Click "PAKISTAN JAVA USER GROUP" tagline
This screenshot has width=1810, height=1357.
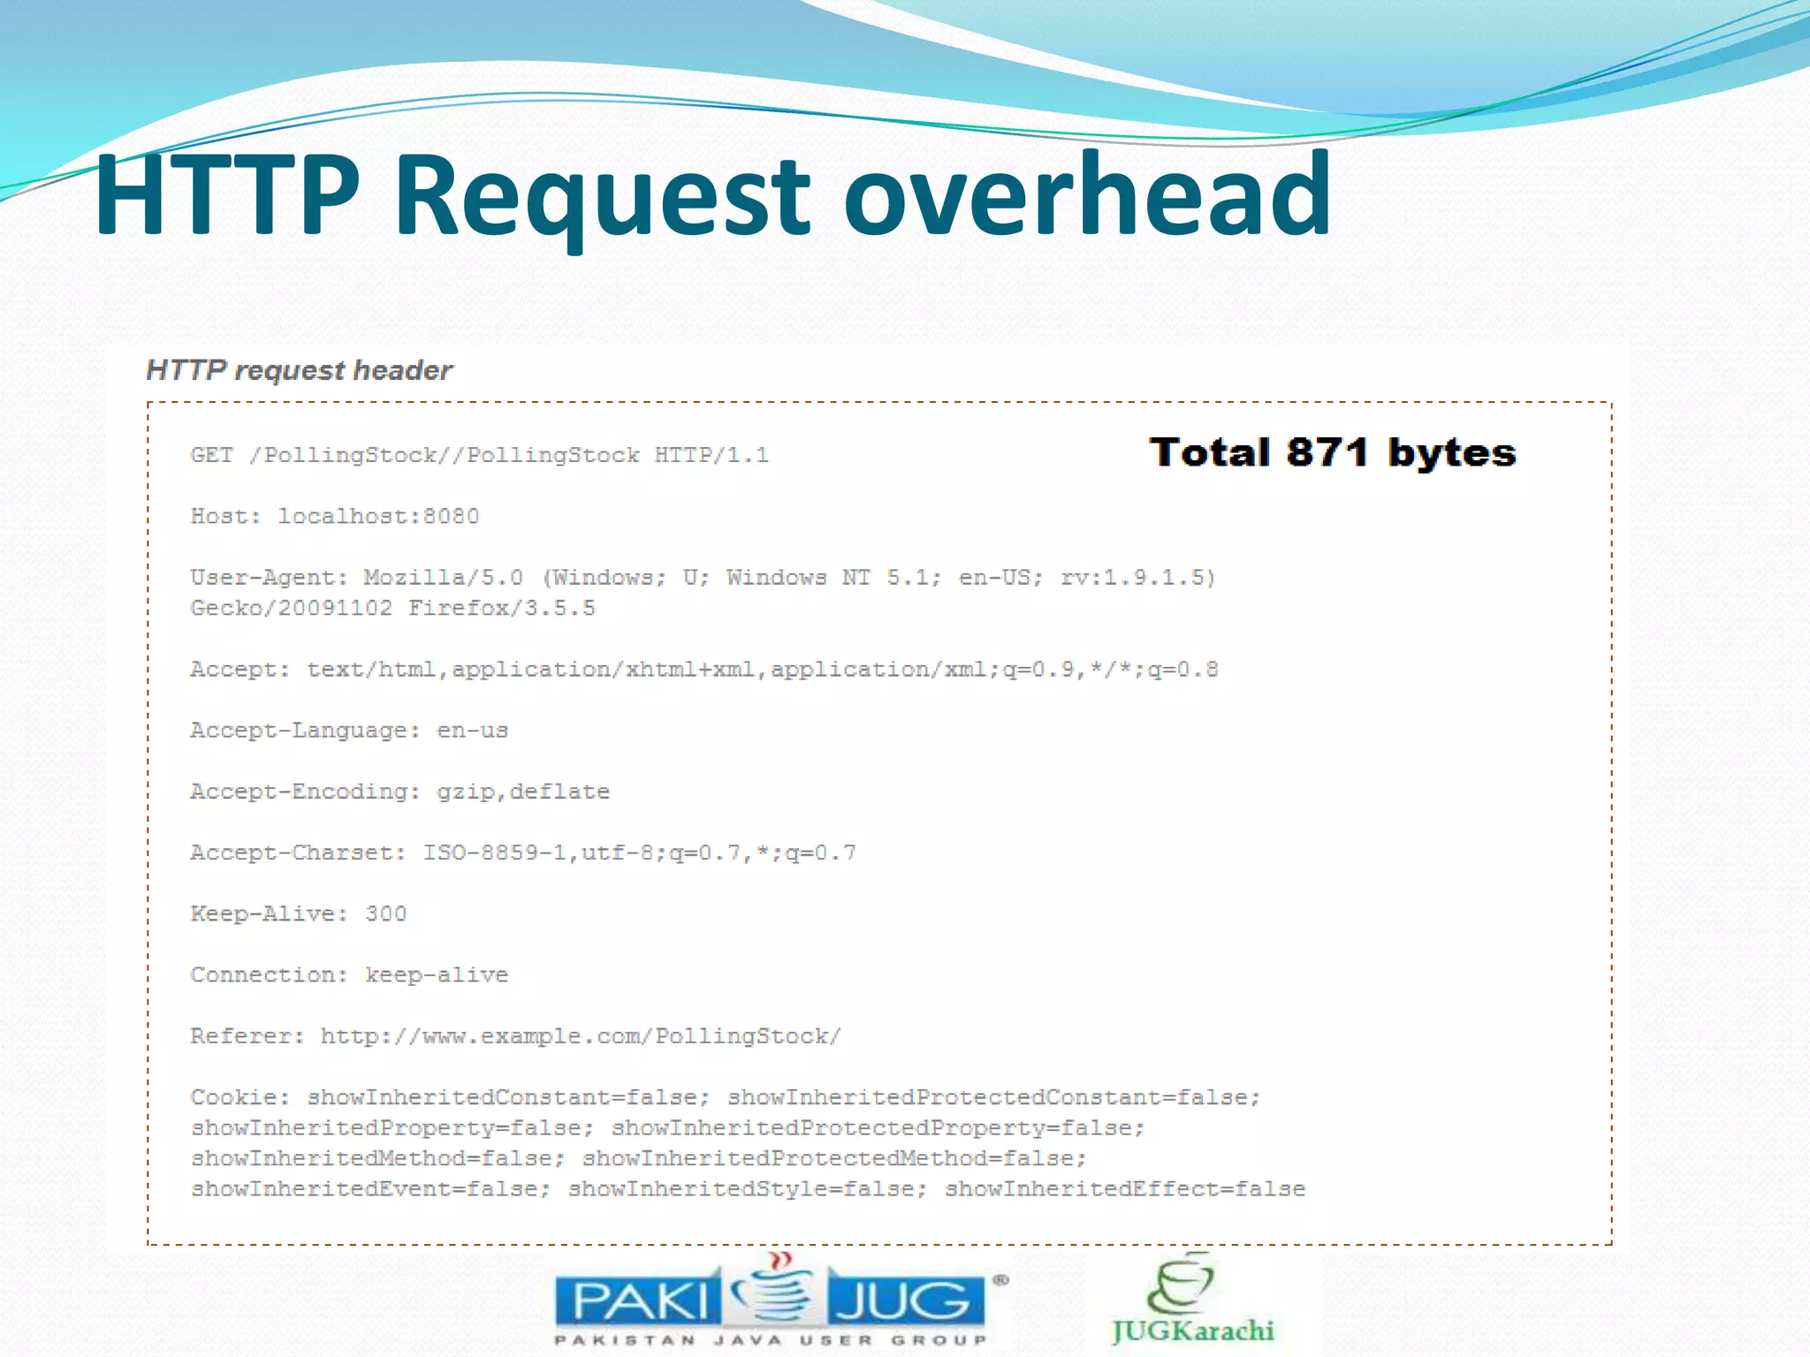[x=771, y=1340]
